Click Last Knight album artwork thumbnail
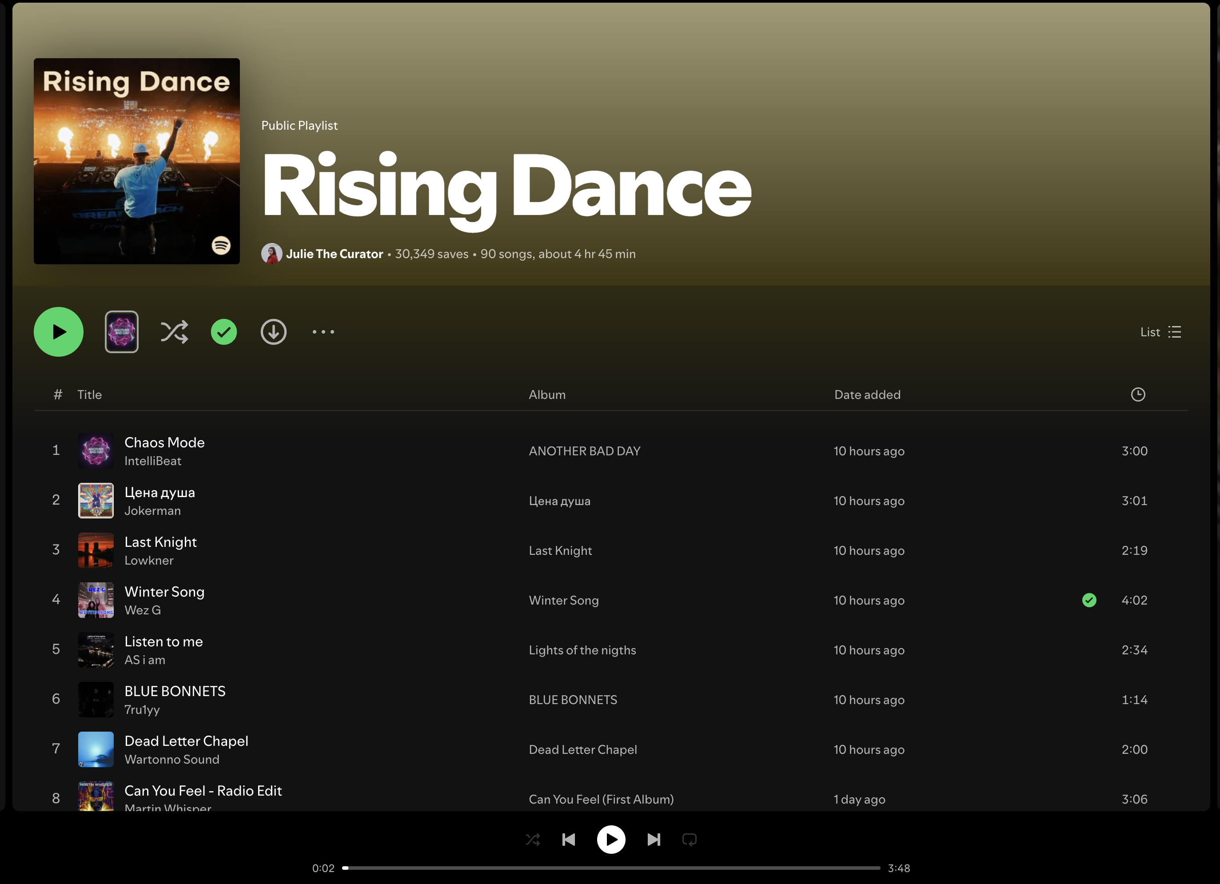Image resolution: width=1220 pixels, height=884 pixels. tap(96, 550)
